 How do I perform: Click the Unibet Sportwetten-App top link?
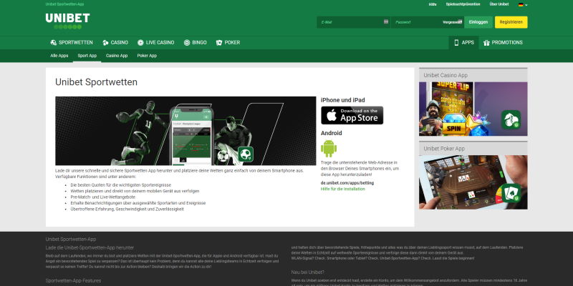point(64,4)
